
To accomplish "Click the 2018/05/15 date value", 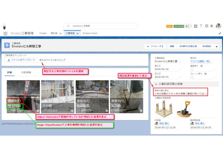I will (162, 77).
